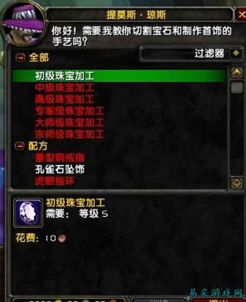Click the 过滤器 filter label

209,53
